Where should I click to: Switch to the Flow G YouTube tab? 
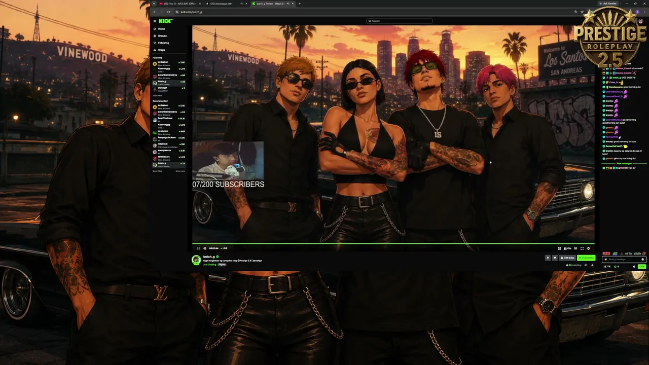(x=181, y=4)
